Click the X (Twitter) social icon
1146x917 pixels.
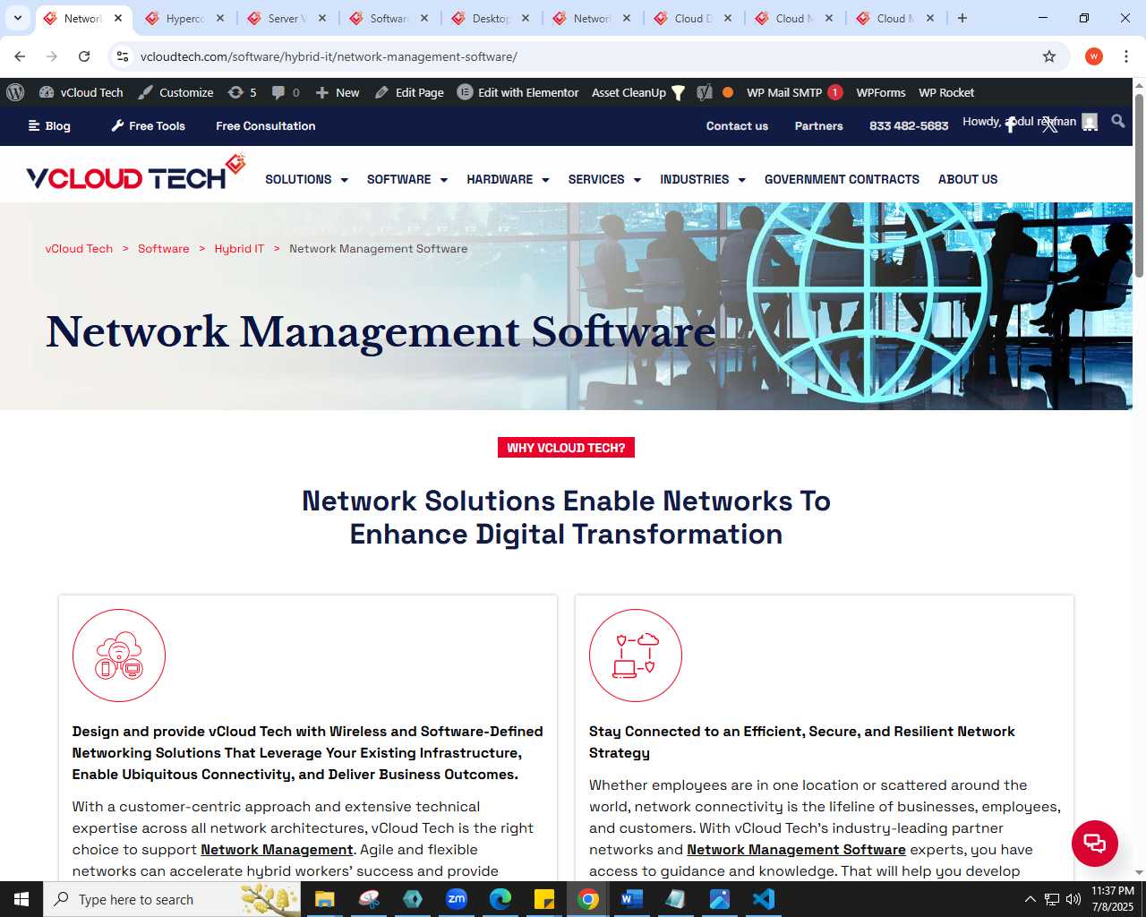point(1050,125)
